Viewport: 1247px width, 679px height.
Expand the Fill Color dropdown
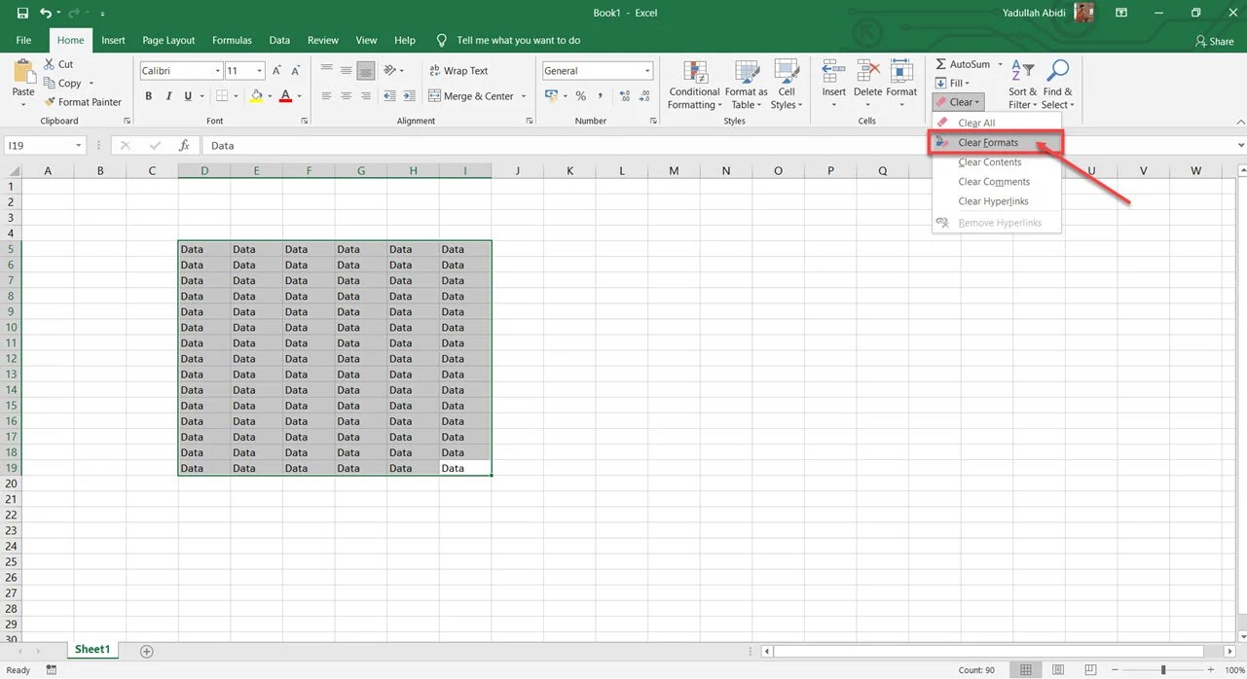pos(270,96)
